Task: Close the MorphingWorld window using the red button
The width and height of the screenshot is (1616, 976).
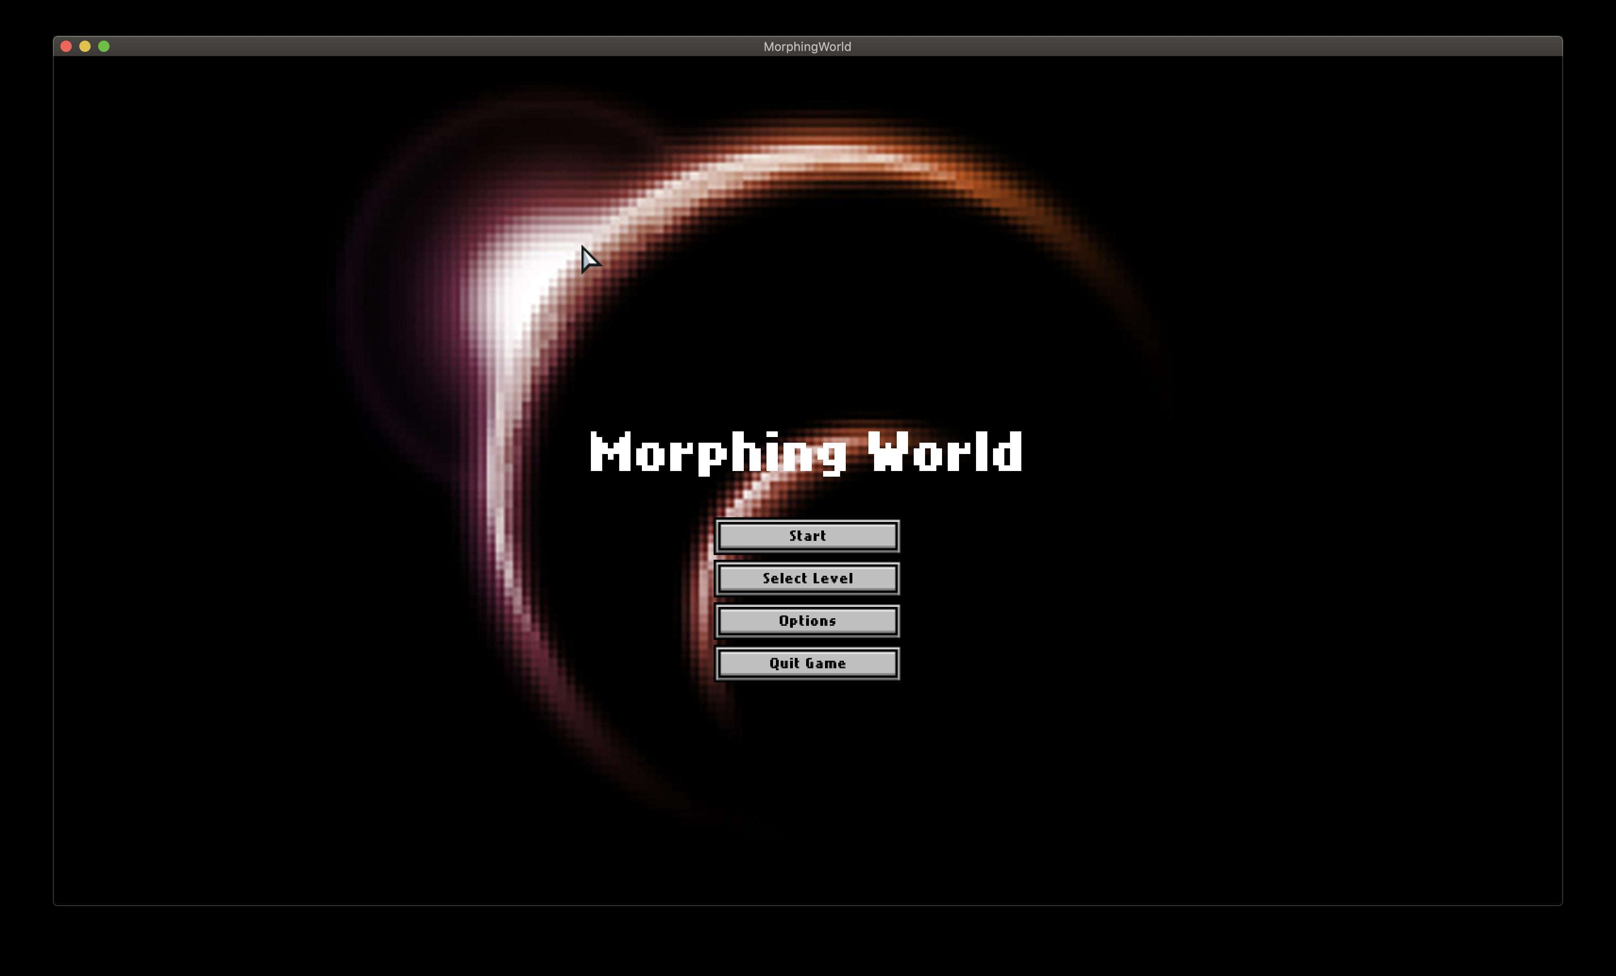Action: coord(66,46)
